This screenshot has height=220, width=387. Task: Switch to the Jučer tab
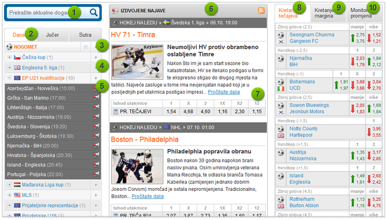pos(52,35)
